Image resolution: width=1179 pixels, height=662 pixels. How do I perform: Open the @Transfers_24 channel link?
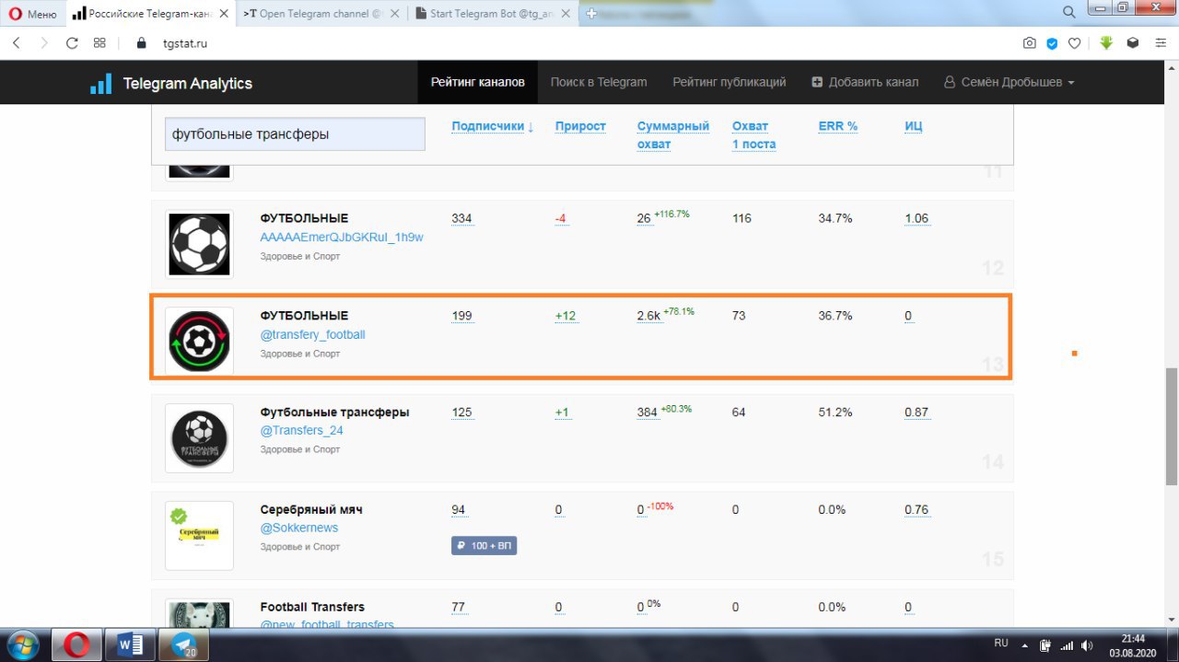(x=301, y=431)
